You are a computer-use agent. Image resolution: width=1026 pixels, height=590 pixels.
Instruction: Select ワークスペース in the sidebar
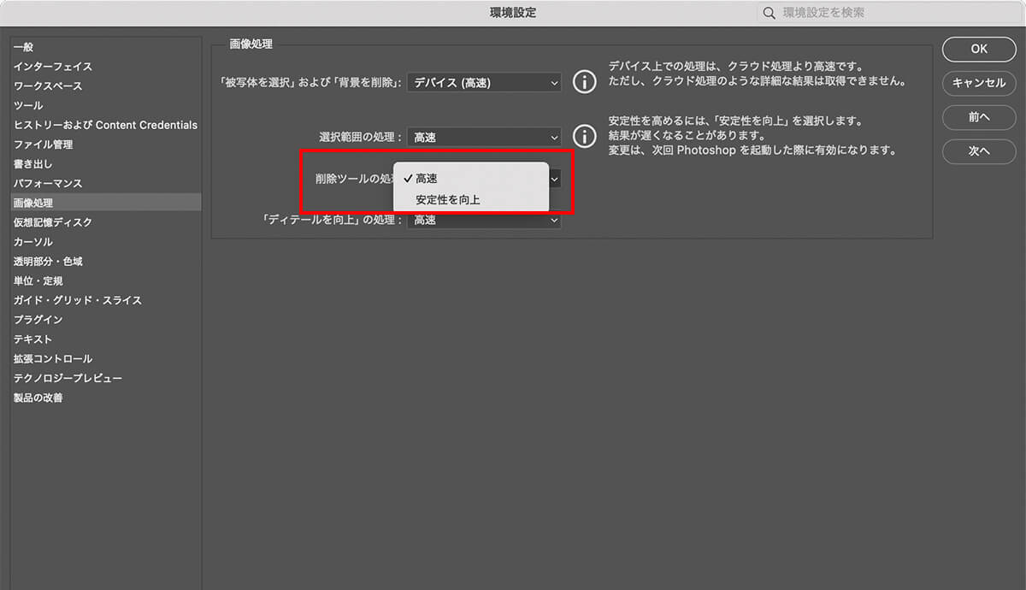pos(106,86)
